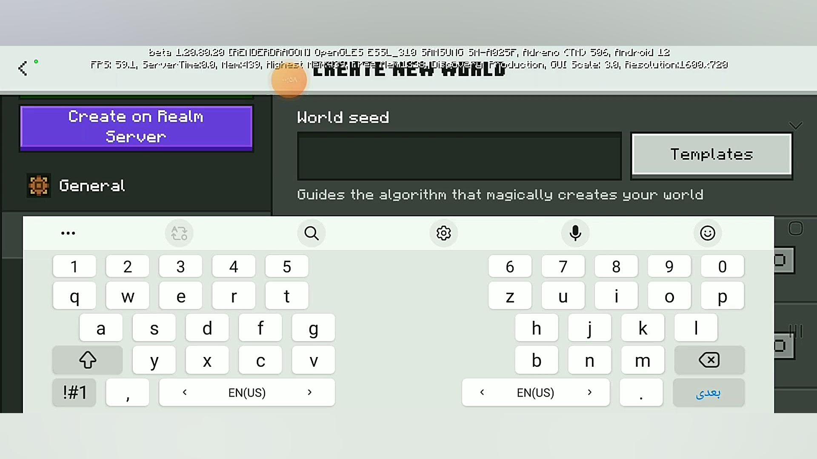817x459 pixels.
Task: Tap the number 1 key
Action: click(x=74, y=266)
